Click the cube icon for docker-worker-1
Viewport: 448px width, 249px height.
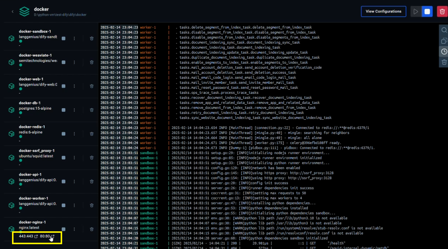point(11,205)
